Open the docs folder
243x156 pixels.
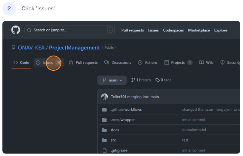coord(115,130)
